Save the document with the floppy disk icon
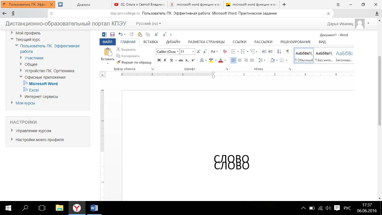Screen dimensions: 382x215 click(x=112, y=35)
